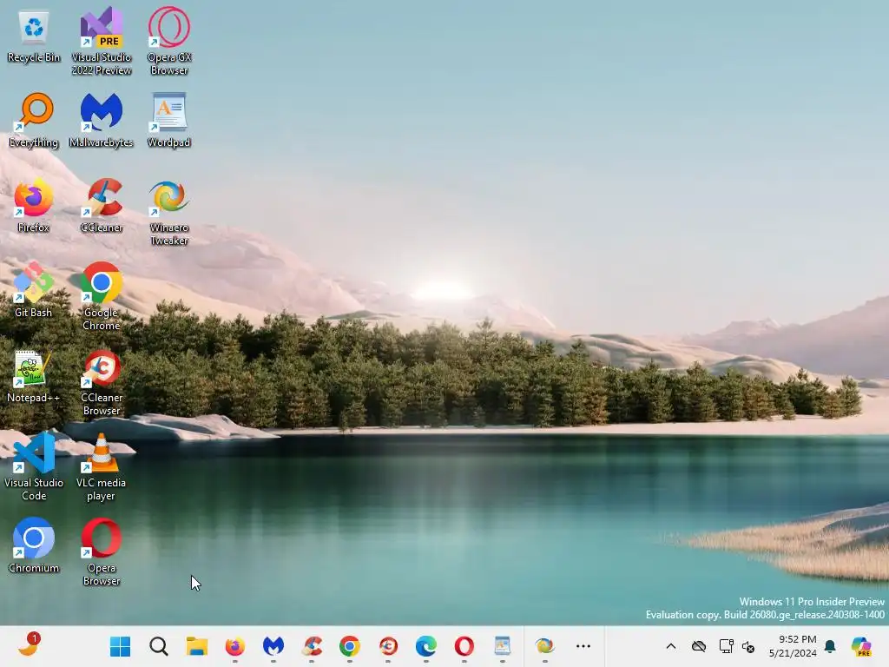Screen dimensions: 889x667
Task: Launch Firefox from the taskbar
Action: click(x=234, y=646)
